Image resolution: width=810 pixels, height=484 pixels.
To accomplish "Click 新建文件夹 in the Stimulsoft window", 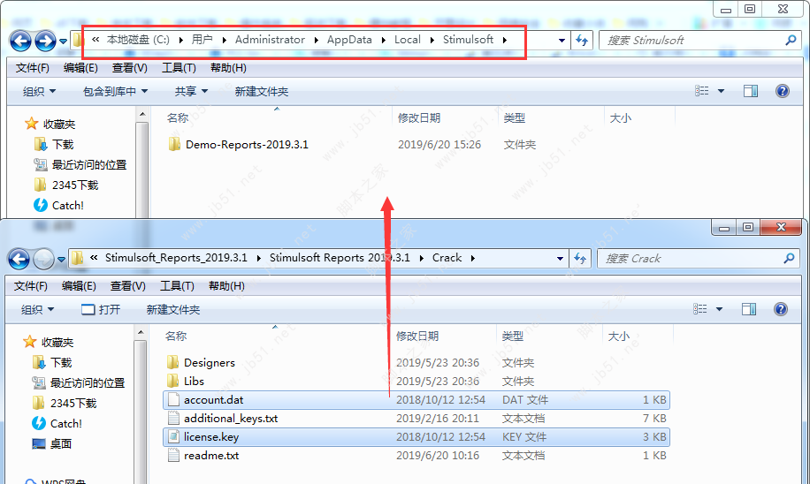I will (x=262, y=91).
